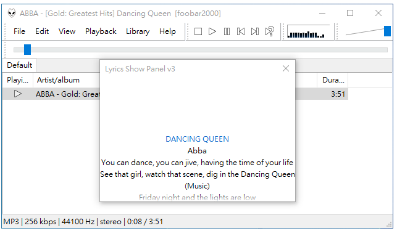The width and height of the screenshot is (397, 231).
Task: Click the 3:51 duration cell
Action: (338, 94)
